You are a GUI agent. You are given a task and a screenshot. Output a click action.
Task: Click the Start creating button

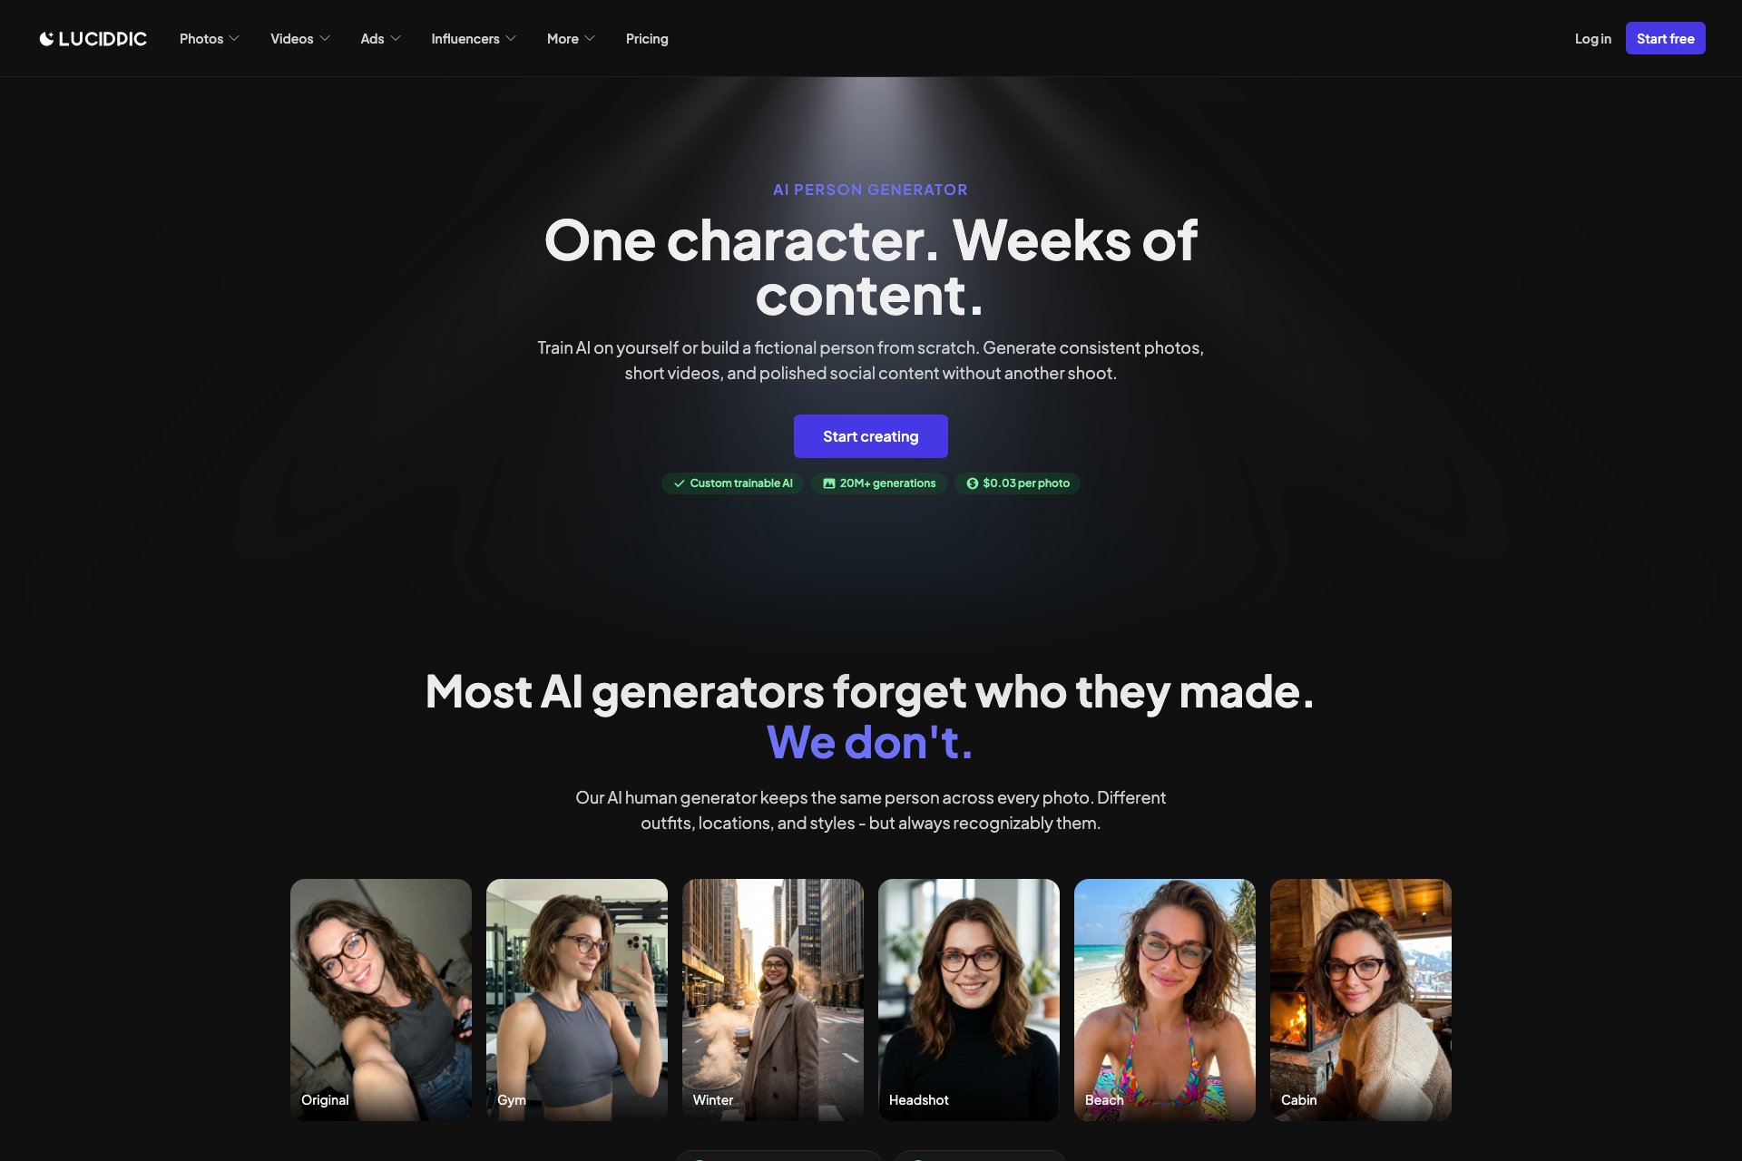coord(871,436)
